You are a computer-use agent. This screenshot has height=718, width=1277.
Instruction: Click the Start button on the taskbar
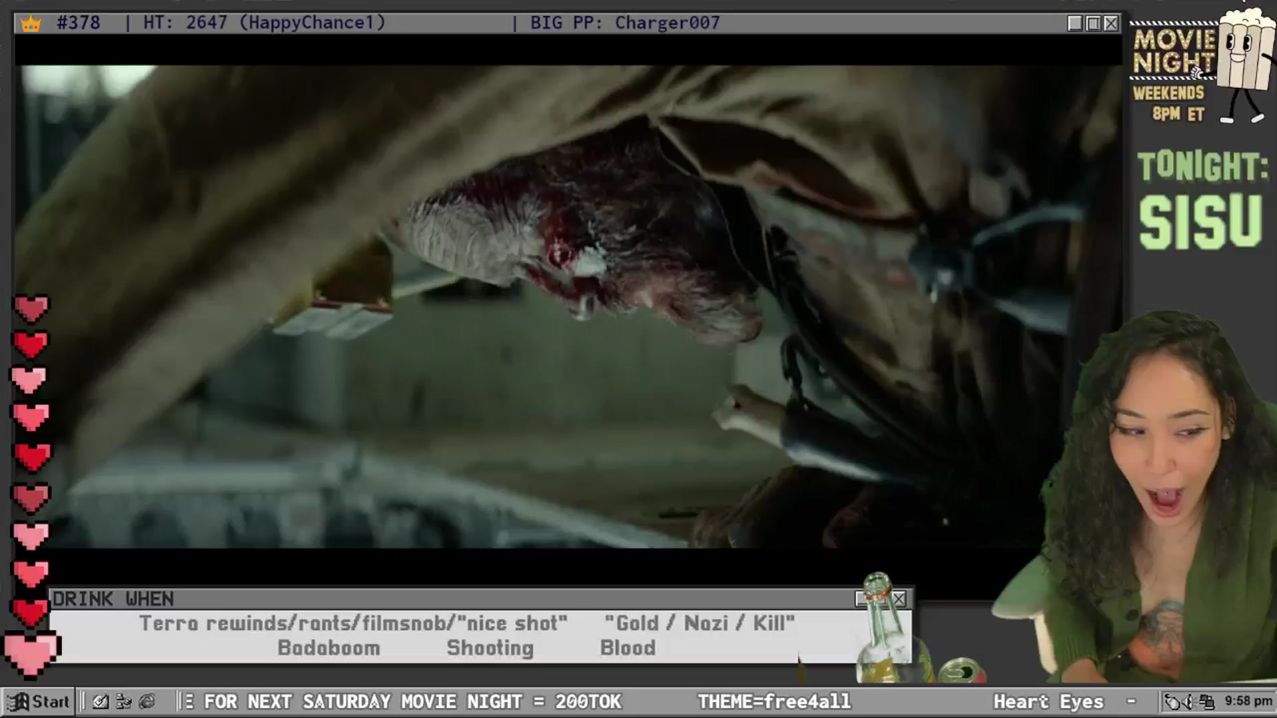pos(38,701)
